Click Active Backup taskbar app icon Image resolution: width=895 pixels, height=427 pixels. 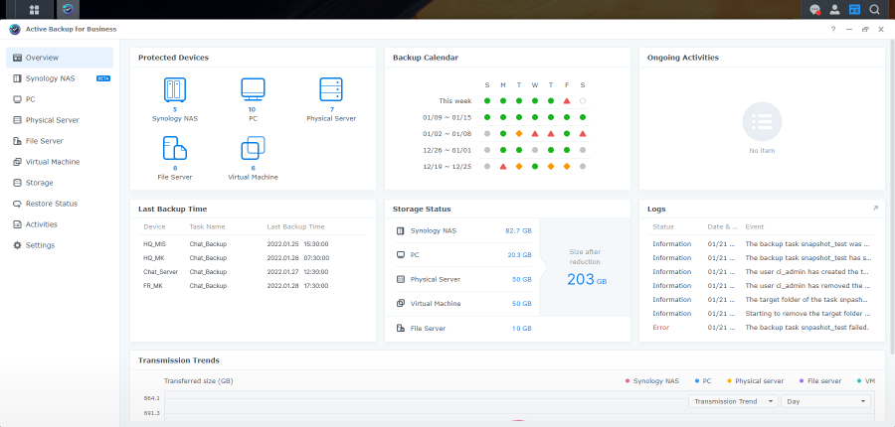[68, 10]
